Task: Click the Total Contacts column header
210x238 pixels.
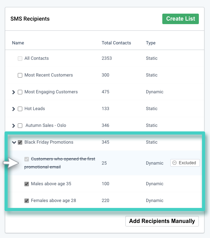Action: click(116, 43)
